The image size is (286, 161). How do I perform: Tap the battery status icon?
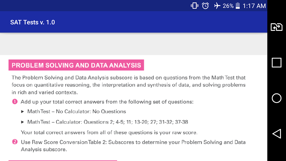(x=238, y=6)
